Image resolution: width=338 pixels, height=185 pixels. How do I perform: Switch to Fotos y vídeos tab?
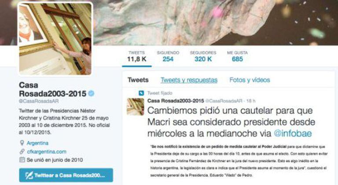[x=250, y=80]
